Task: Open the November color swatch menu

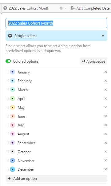Action: [x=12, y=160]
